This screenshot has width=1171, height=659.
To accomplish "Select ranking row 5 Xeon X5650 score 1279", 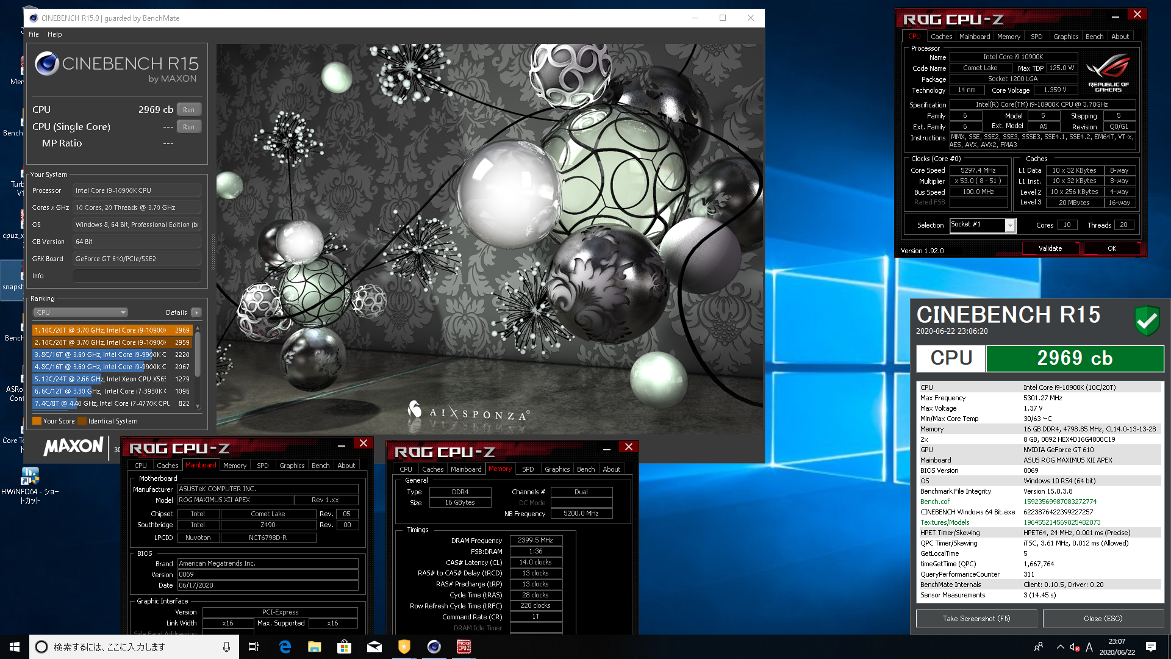I will [112, 379].
